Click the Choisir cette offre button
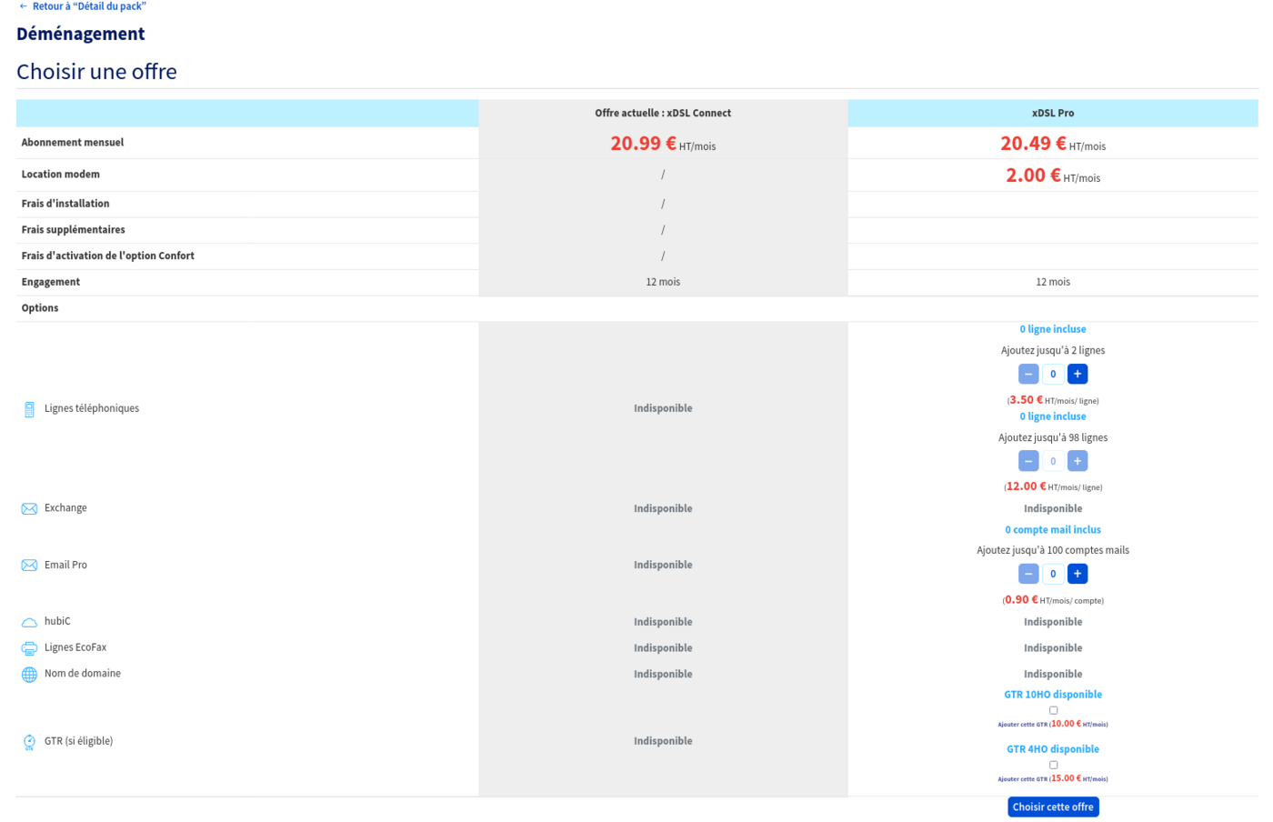Viewport: 1273px width, 822px height. click(1053, 807)
